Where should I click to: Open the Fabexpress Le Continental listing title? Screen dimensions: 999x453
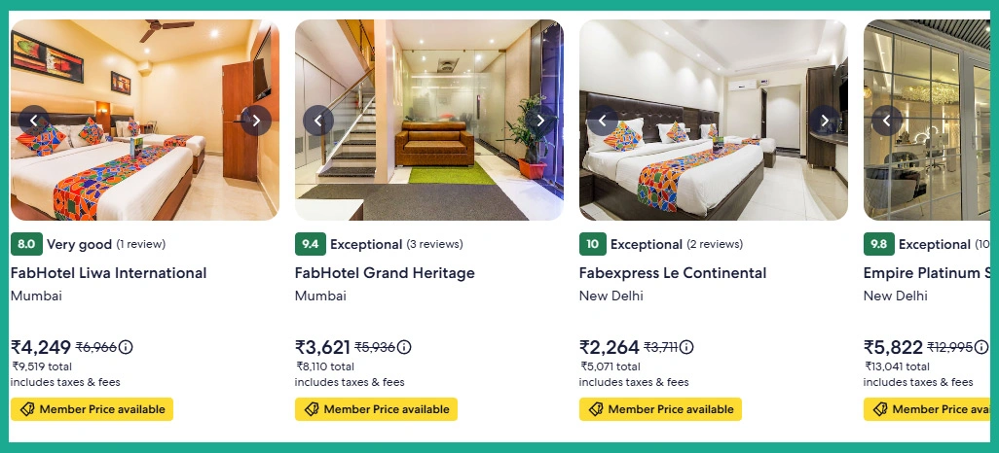[x=673, y=273]
